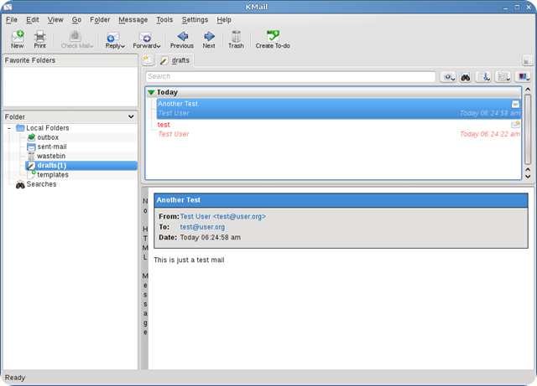Open new tab with the tab icon

(148, 60)
